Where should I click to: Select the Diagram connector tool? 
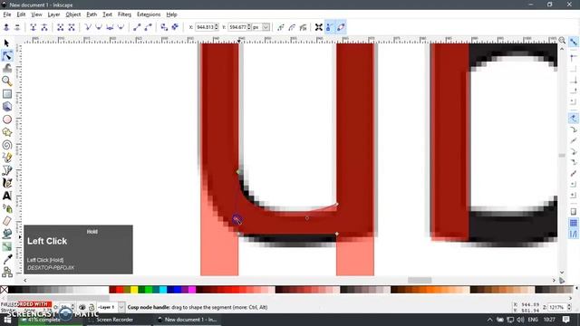6,272
